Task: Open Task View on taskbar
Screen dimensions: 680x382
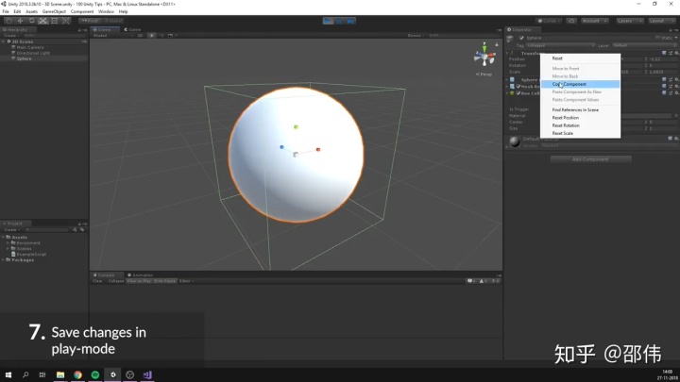Action: (42, 374)
